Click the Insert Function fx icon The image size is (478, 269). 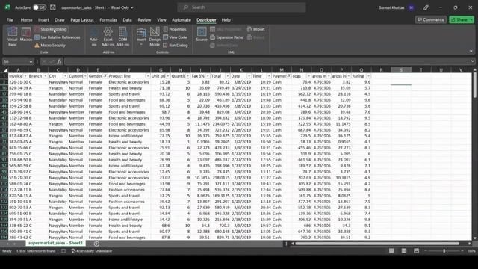(x=60, y=61)
